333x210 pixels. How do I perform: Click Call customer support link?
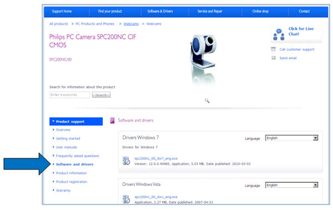tap(297, 49)
